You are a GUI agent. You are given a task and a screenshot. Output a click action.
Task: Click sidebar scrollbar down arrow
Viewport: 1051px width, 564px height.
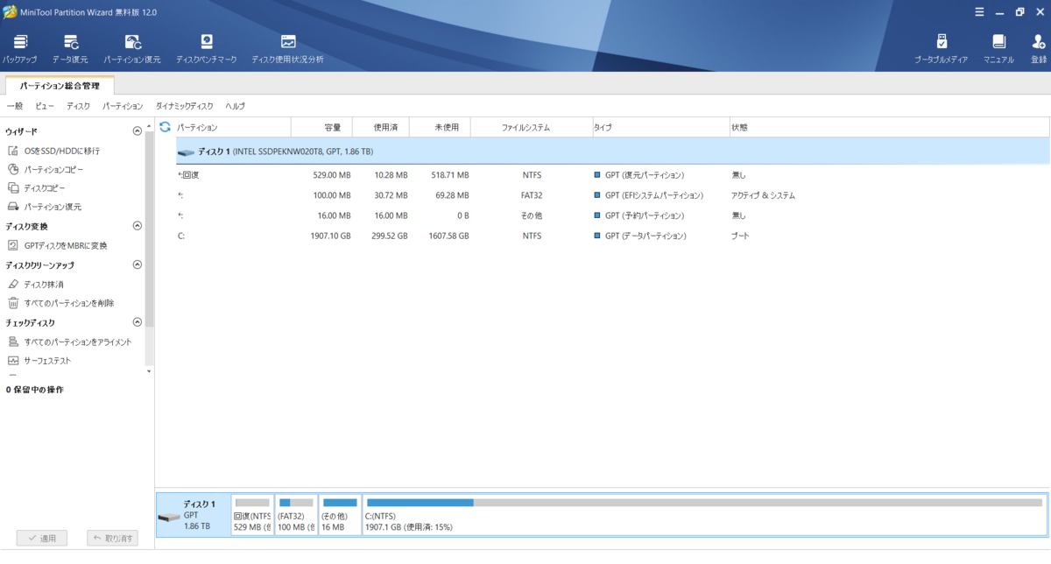tap(149, 370)
